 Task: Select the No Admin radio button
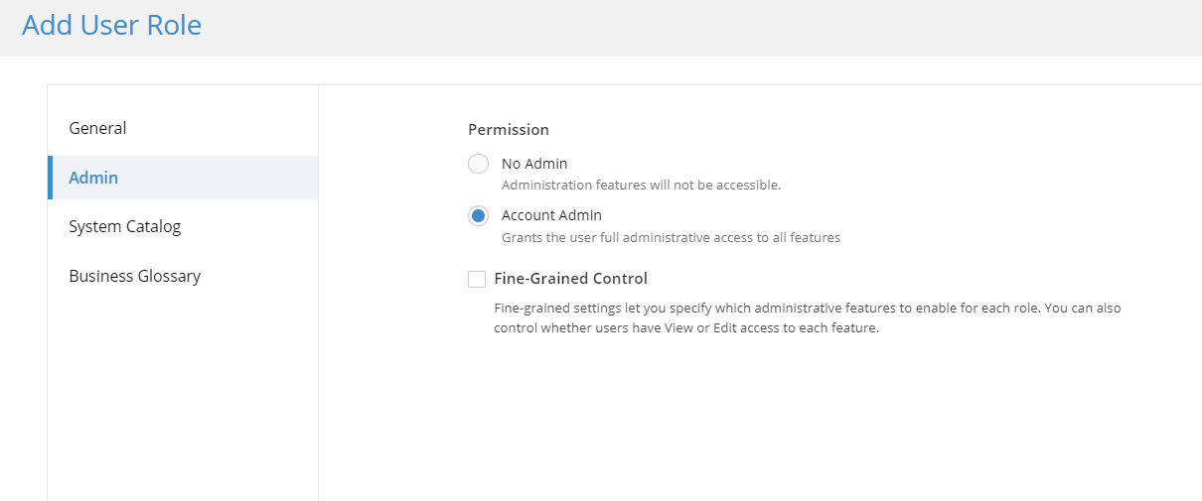[478, 164]
